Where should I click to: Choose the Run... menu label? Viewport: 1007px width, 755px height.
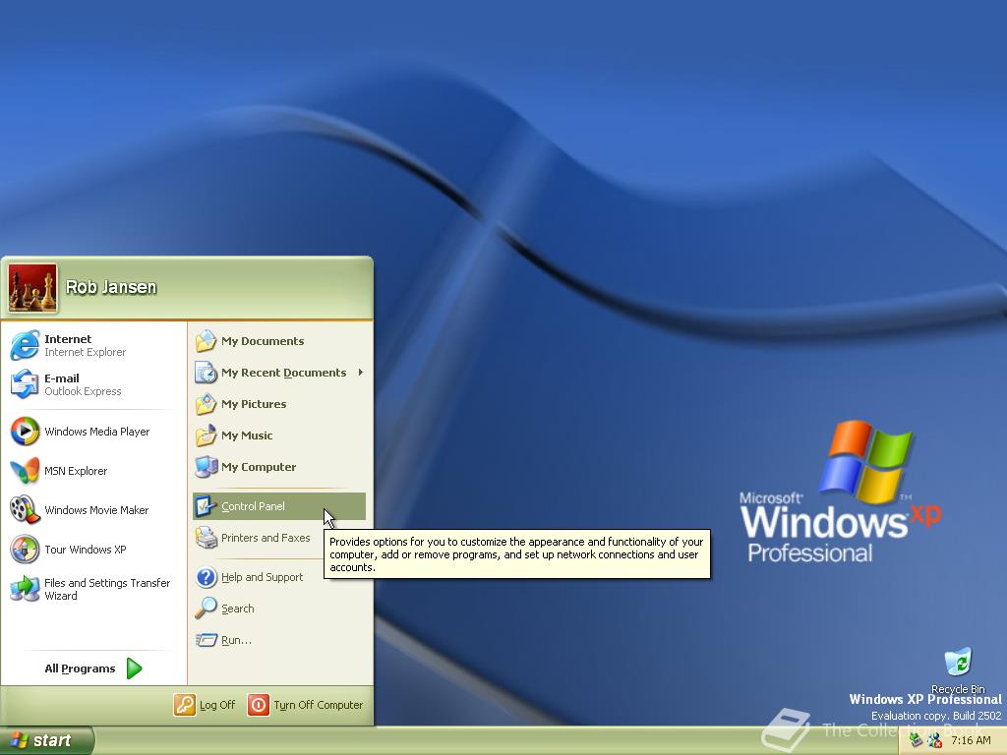point(236,640)
